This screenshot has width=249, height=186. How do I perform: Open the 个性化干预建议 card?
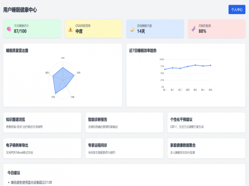tap(206, 123)
